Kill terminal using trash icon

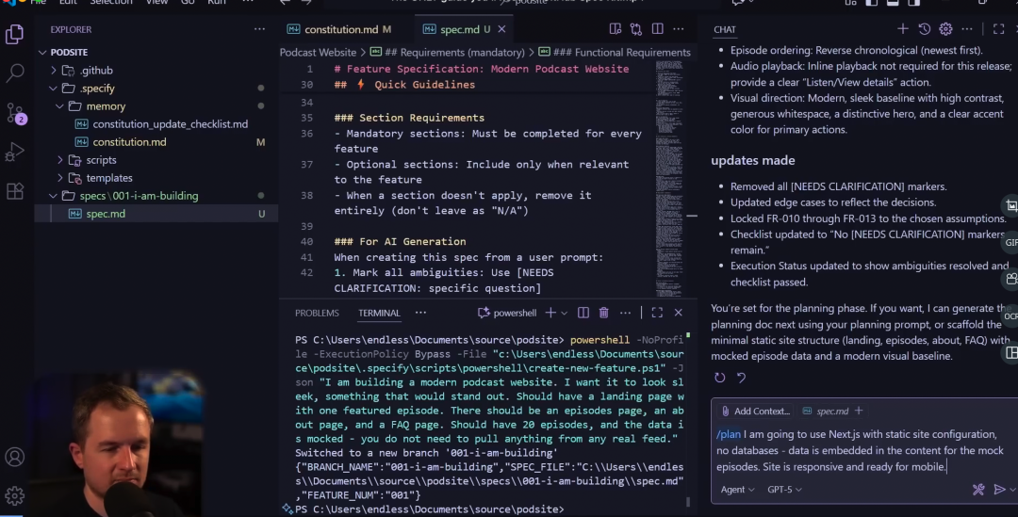click(x=604, y=313)
